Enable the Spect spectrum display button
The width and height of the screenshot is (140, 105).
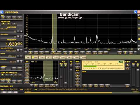30,53
